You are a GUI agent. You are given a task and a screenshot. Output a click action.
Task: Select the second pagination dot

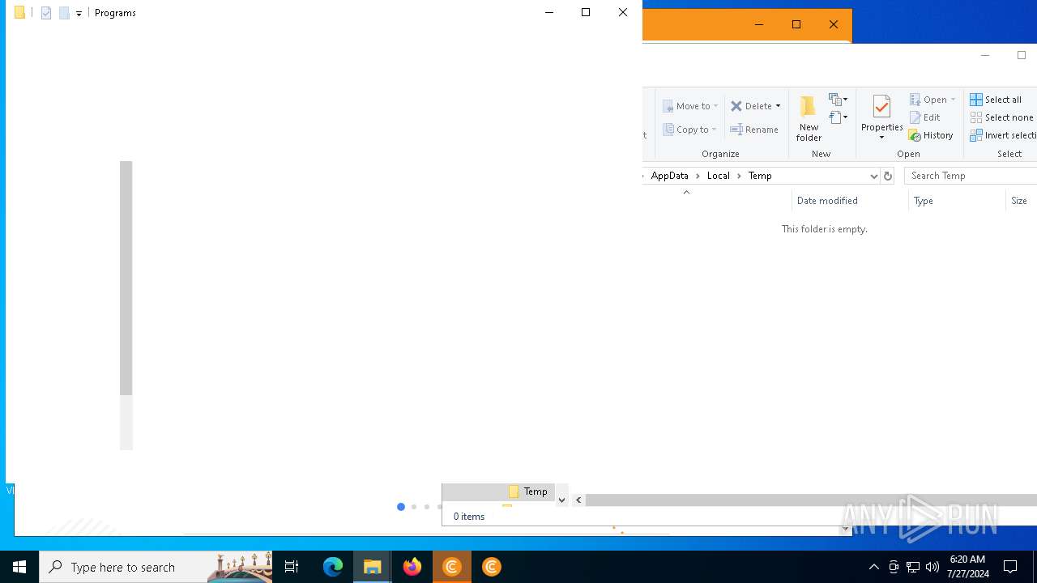tap(414, 507)
